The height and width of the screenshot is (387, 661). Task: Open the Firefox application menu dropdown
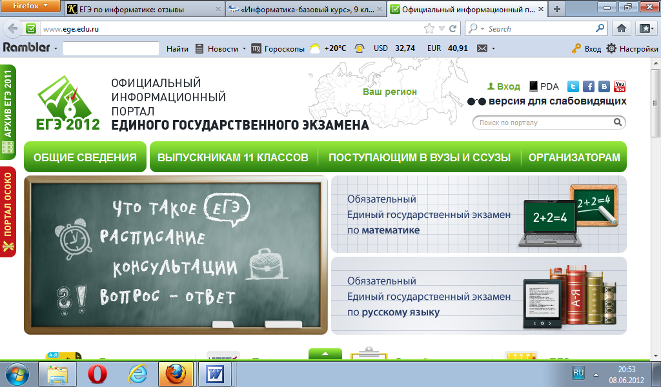pos(30,6)
